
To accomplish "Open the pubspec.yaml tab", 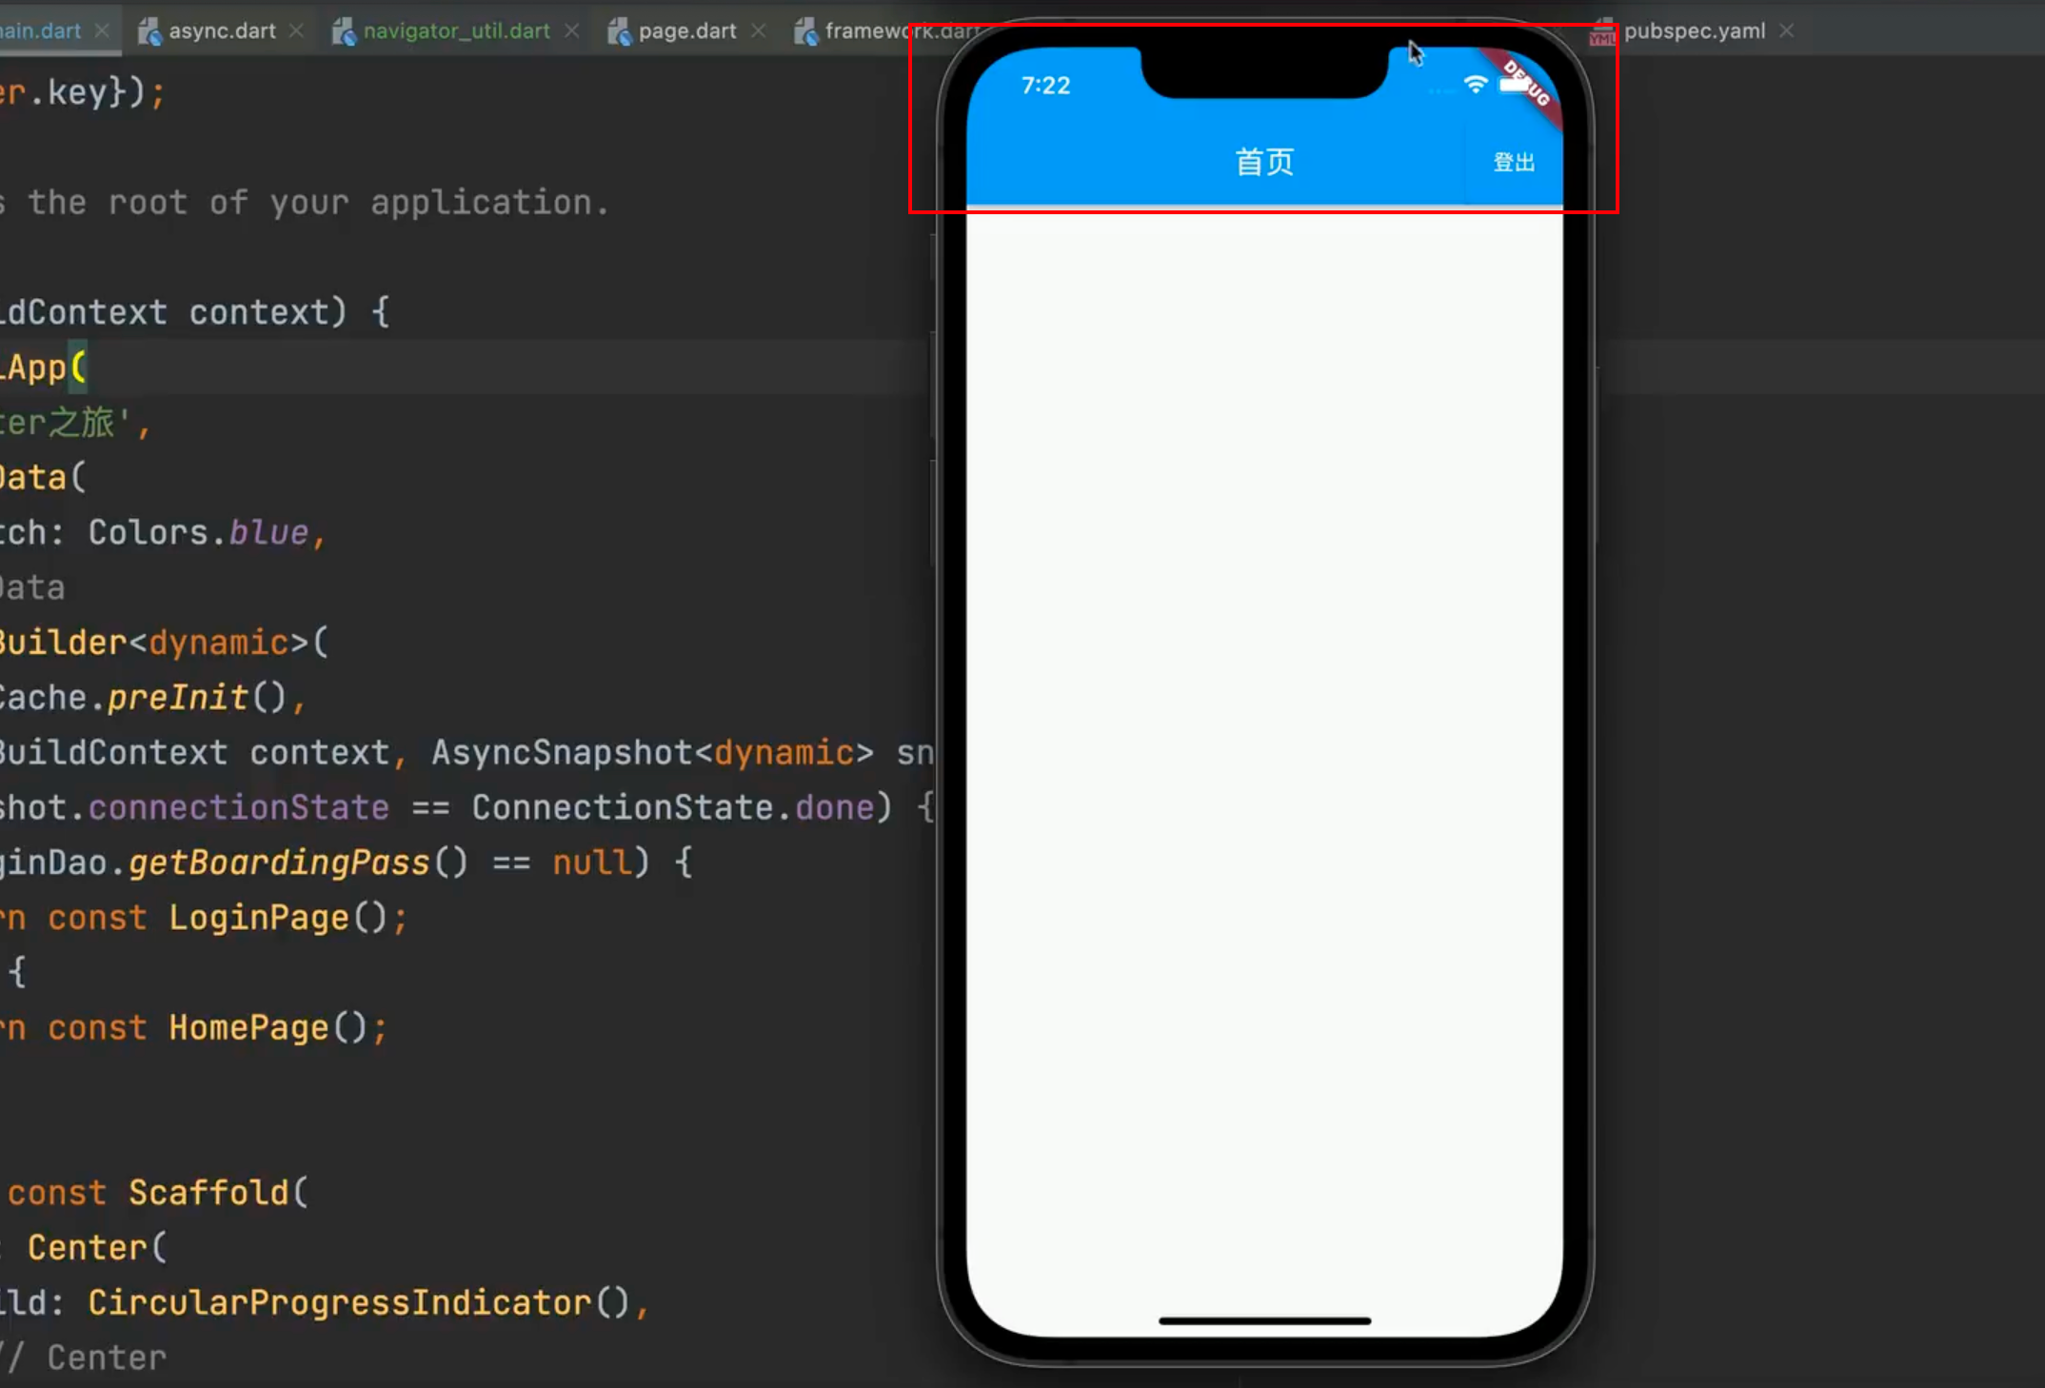I will coord(1694,31).
